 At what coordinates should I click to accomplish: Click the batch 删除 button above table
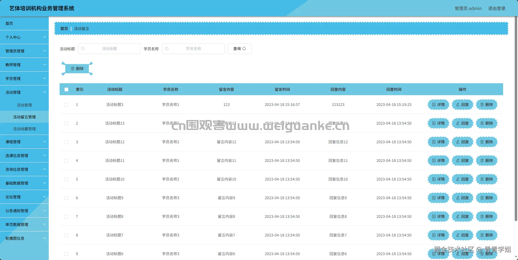[77, 69]
